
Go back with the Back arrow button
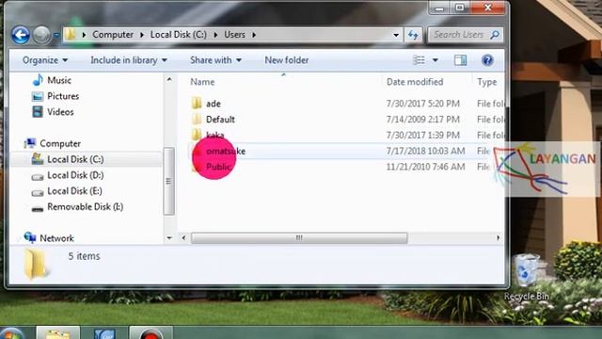(x=21, y=35)
